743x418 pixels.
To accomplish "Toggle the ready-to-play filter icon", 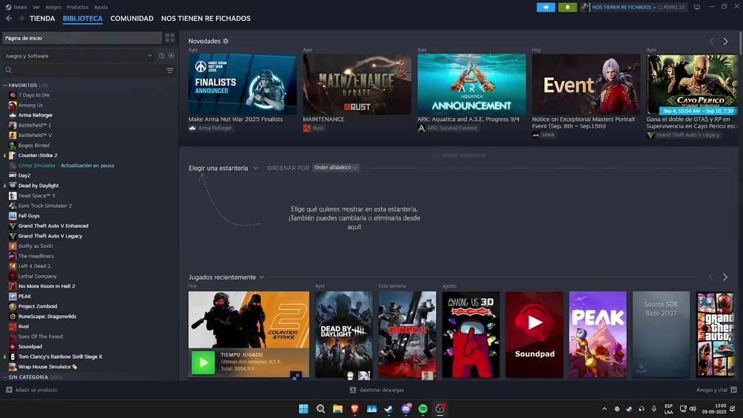I will point(171,56).
